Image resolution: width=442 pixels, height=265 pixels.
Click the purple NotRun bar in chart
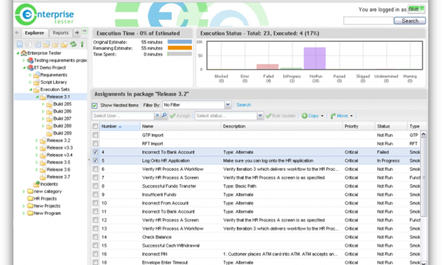[315, 58]
